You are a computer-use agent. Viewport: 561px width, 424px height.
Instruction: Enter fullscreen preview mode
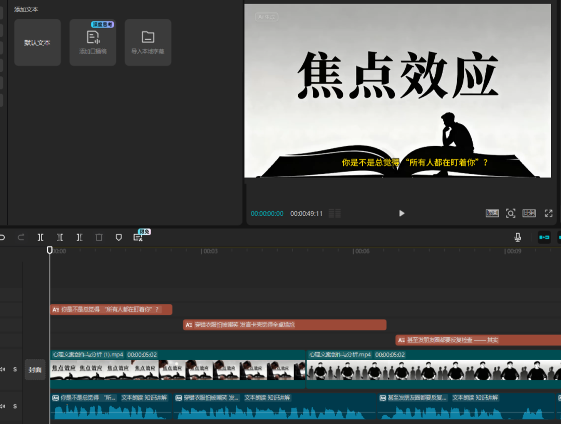[x=549, y=213]
